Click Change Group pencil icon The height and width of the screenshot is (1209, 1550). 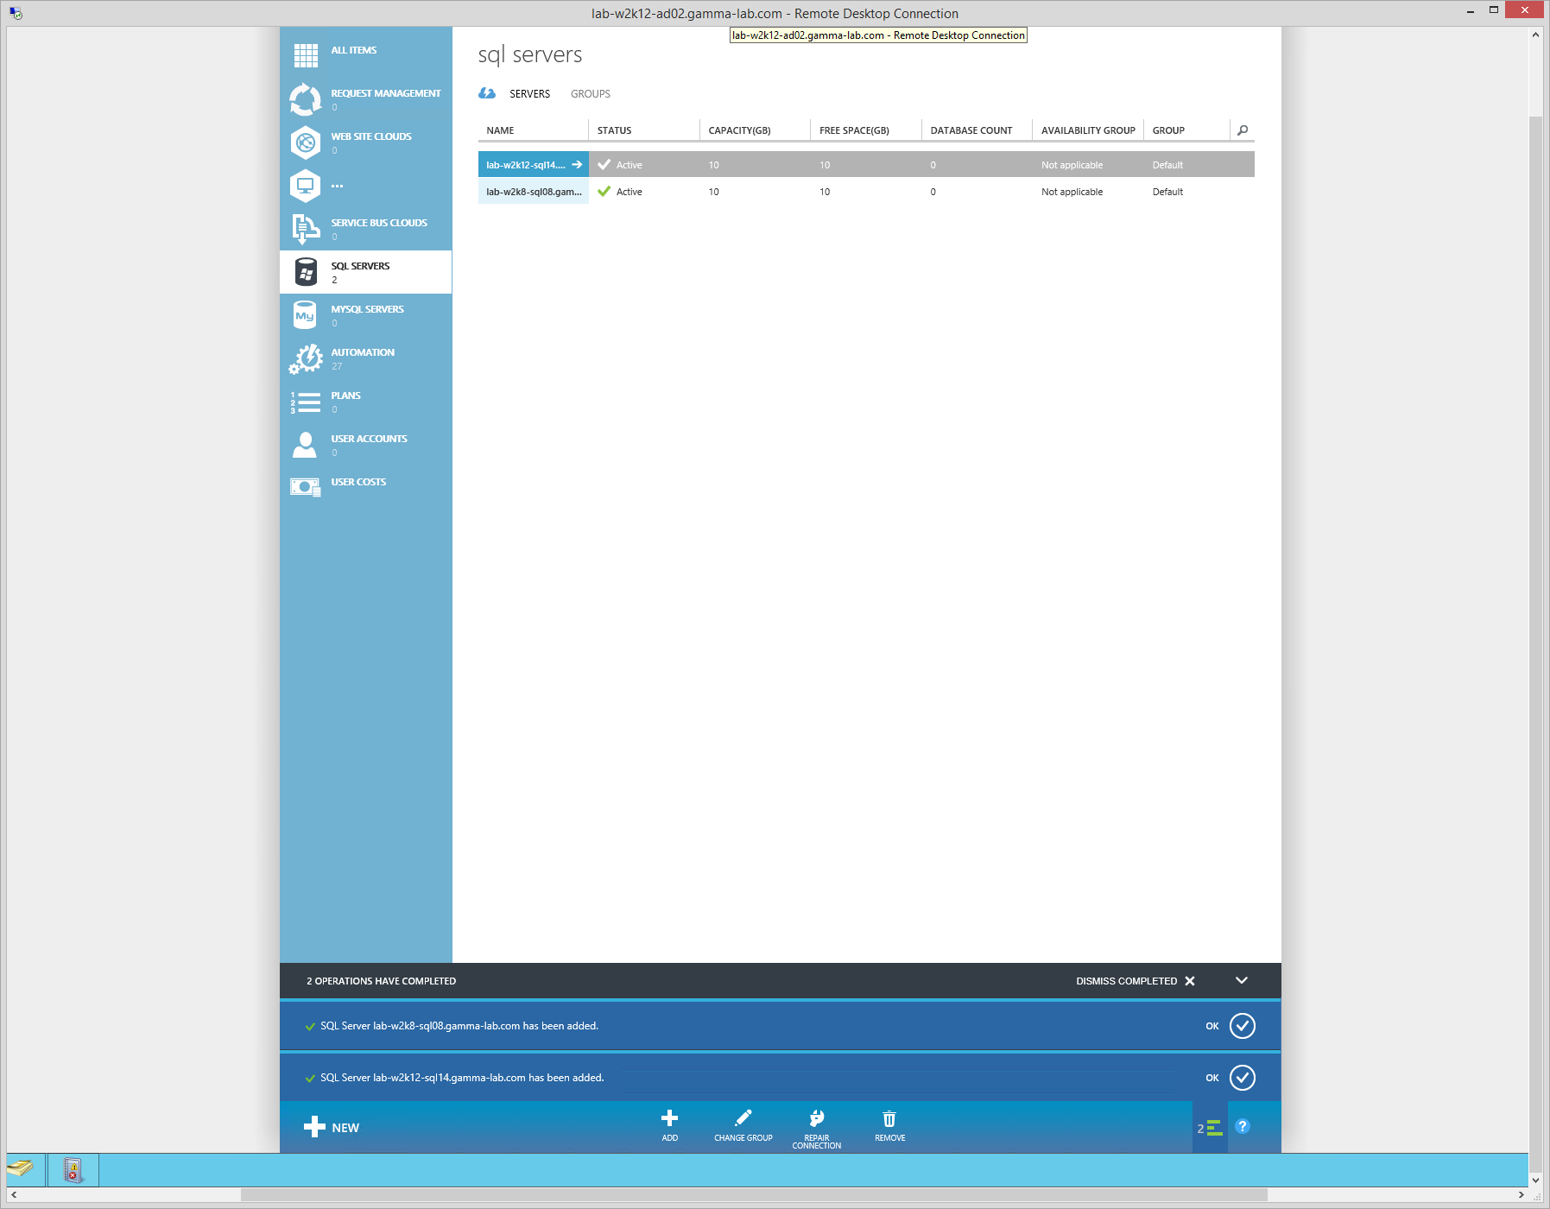(743, 1118)
